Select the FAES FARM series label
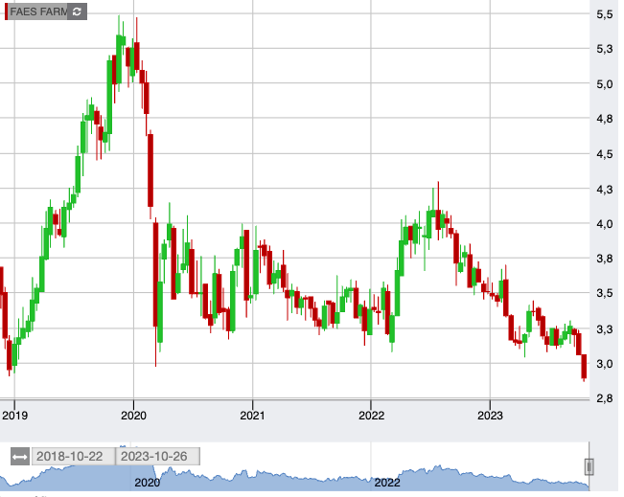 [x=38, y=11]
